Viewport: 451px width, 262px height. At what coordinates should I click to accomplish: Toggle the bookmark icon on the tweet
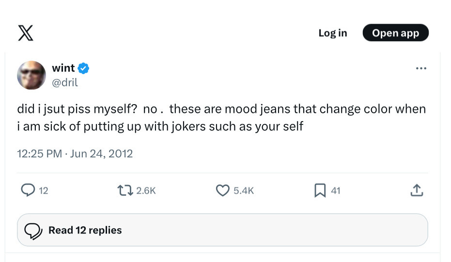320,191
